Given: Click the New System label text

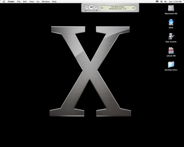Looking at the screenshot, I should pos(171,42).
